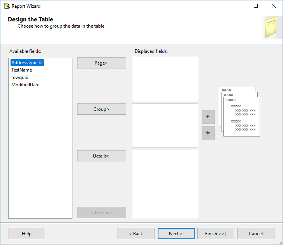Click the move down arrow button
283x245 pixels.
(x=208, y=133)
